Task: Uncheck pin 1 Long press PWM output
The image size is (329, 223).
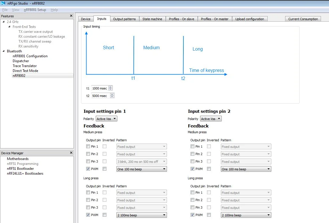Action: [x=88, y=215]
